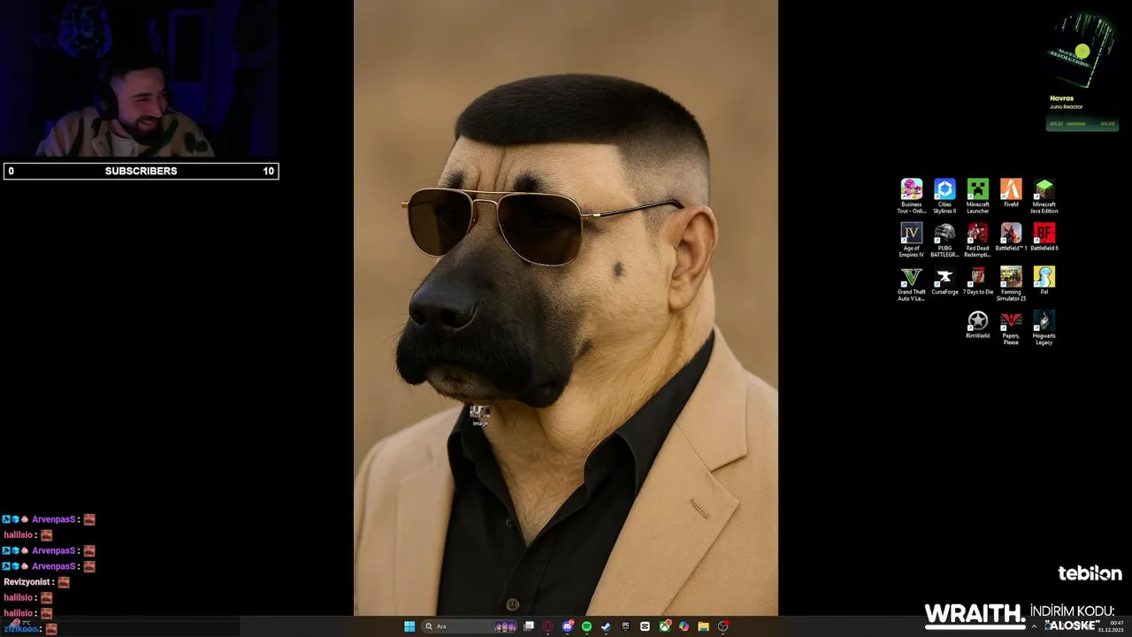Screen dimensions: 1132x637
Task: Select the Pal desktop icon
Action: click(x=1044, y=281)
